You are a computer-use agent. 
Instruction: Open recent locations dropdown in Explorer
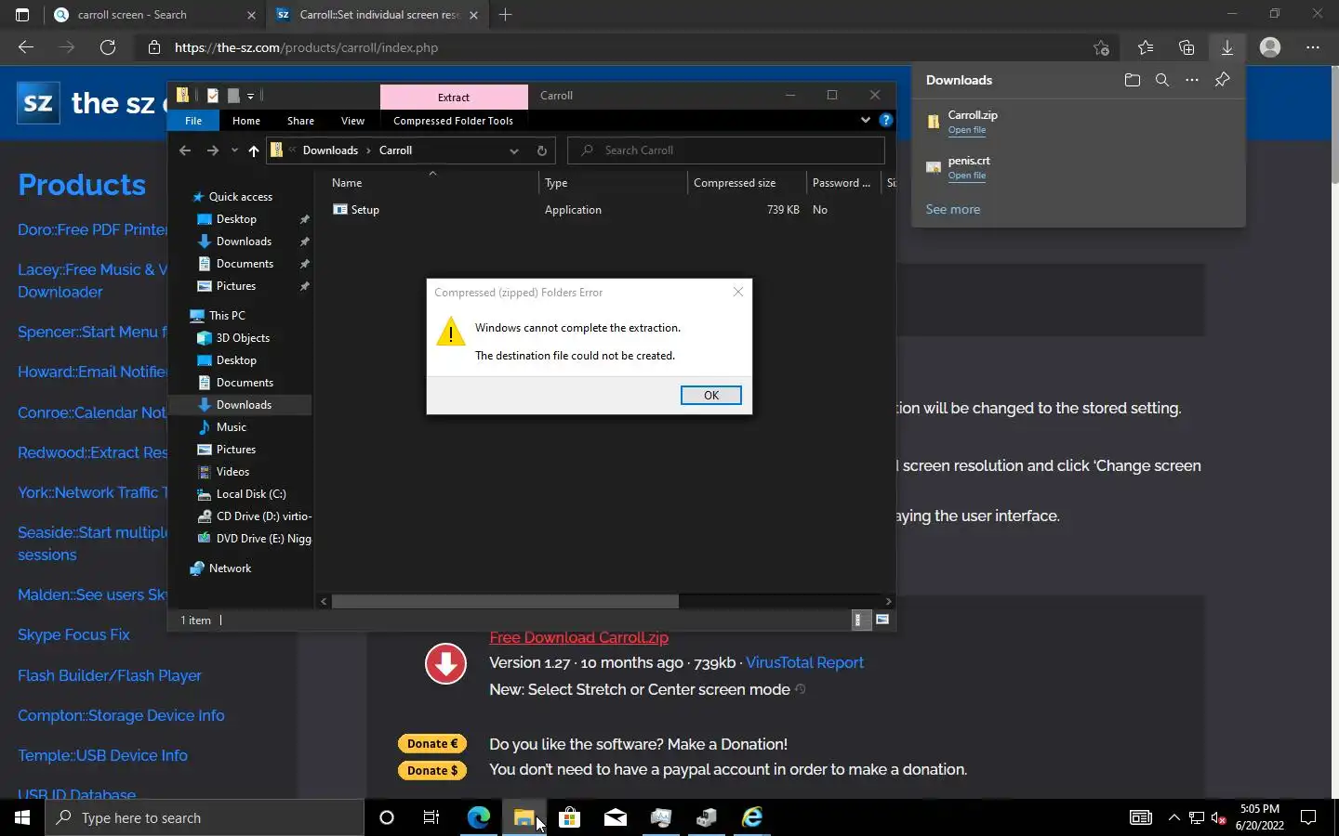pyautogui.click(x=234, y=150)
